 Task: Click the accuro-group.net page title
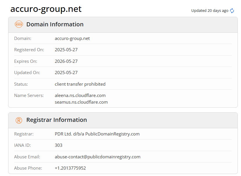(46, 9)
